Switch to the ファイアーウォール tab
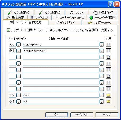The height and width of the screenshot is (120, 121). (x=100, y=23)
